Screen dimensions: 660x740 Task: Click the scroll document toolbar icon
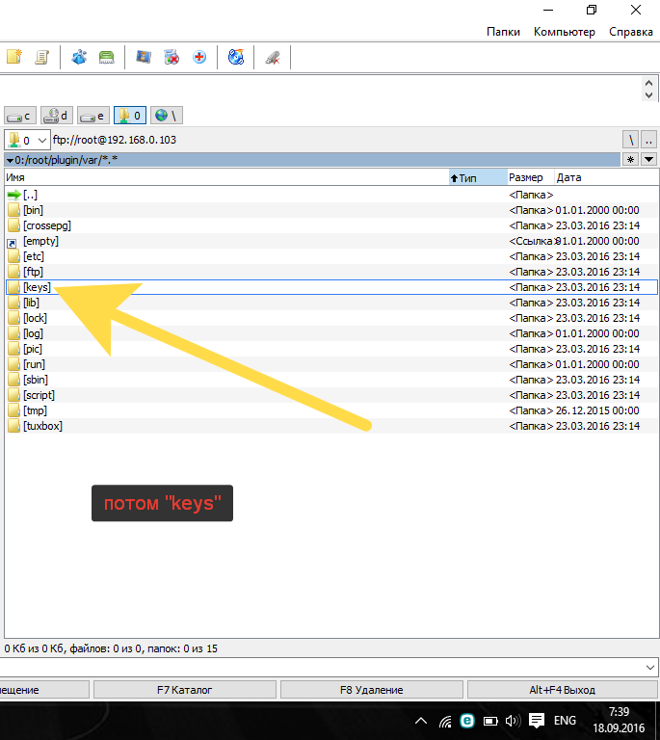click(x=41, y=58)
